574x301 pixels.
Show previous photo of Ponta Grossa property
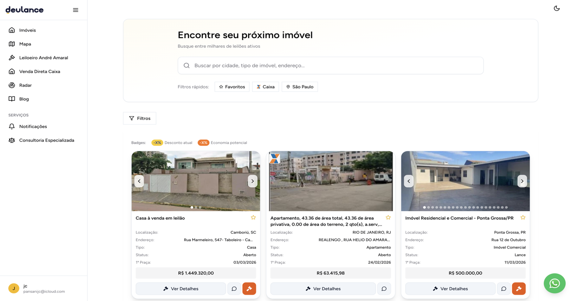(409, 181)
